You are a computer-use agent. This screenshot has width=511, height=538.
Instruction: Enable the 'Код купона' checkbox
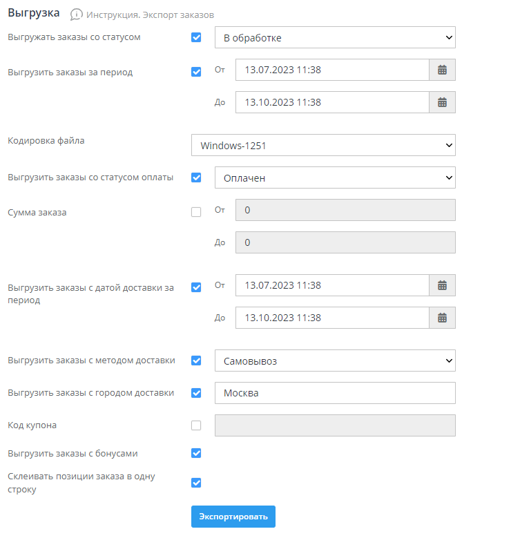point(196,425)
